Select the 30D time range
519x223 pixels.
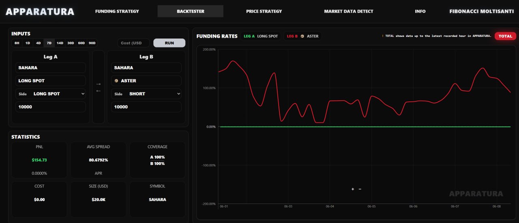tap(71, 43)
